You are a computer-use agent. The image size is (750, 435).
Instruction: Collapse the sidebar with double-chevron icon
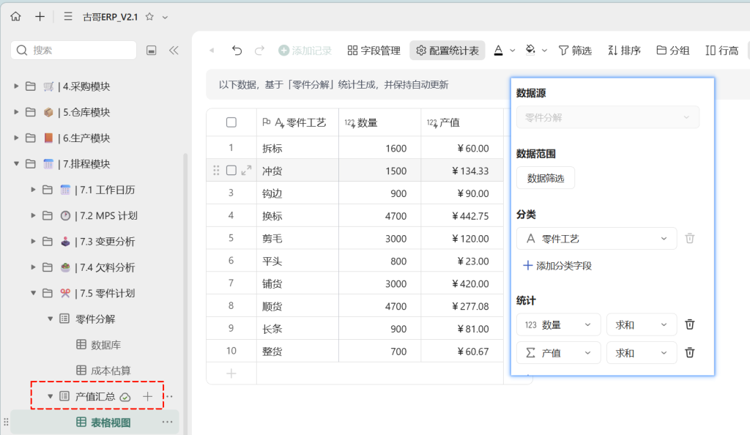174,51
